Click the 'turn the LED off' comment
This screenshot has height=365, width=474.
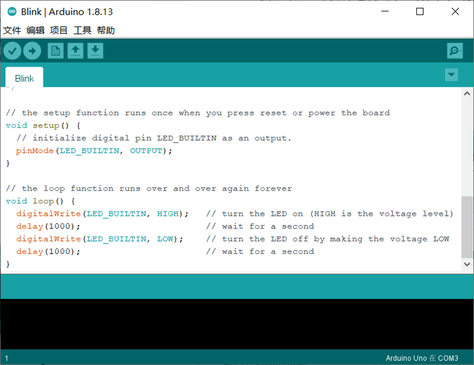point(328,239)
